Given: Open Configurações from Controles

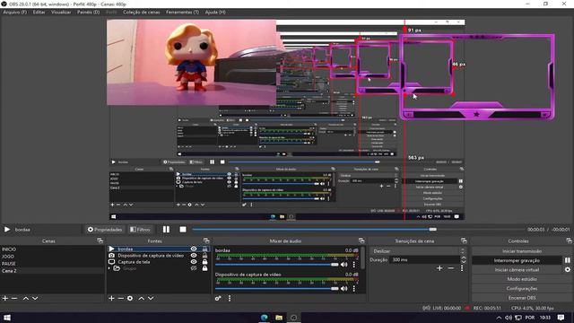Looking at the screenshot, I should [x=522, y=289].
